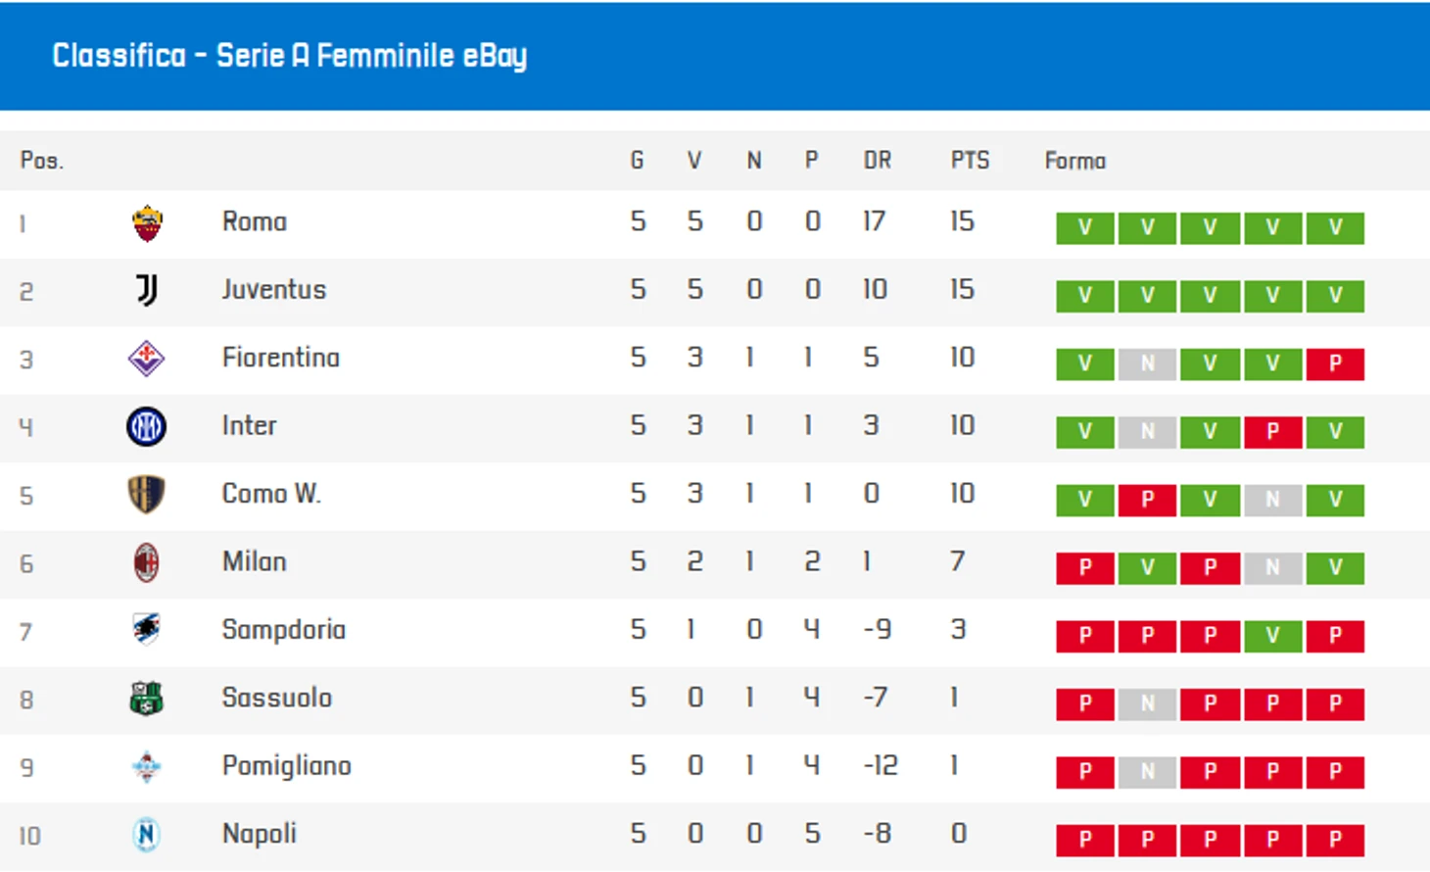Open the Como W. team badge

pos(147,495)
